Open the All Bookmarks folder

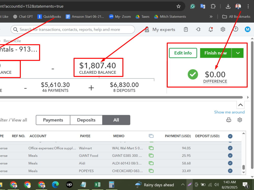click(x=236, y=16)
